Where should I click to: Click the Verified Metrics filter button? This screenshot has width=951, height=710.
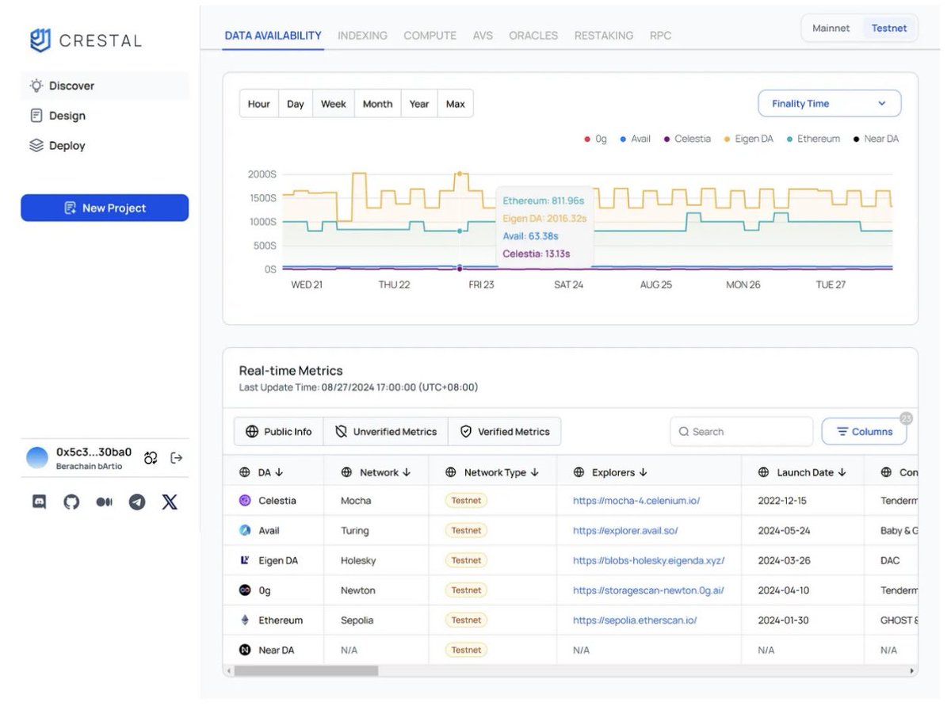[505, 432]
